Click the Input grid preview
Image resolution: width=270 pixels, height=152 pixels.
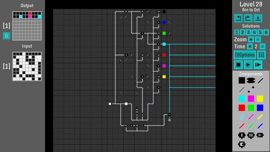tap(27, 66)
